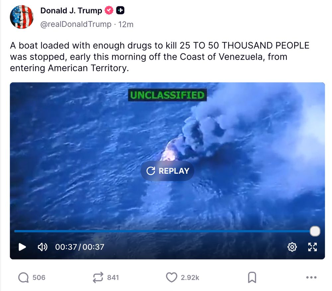Enter fullscreen mode for the video
Viewport: 332px width, 291px height.
[312, 247]
